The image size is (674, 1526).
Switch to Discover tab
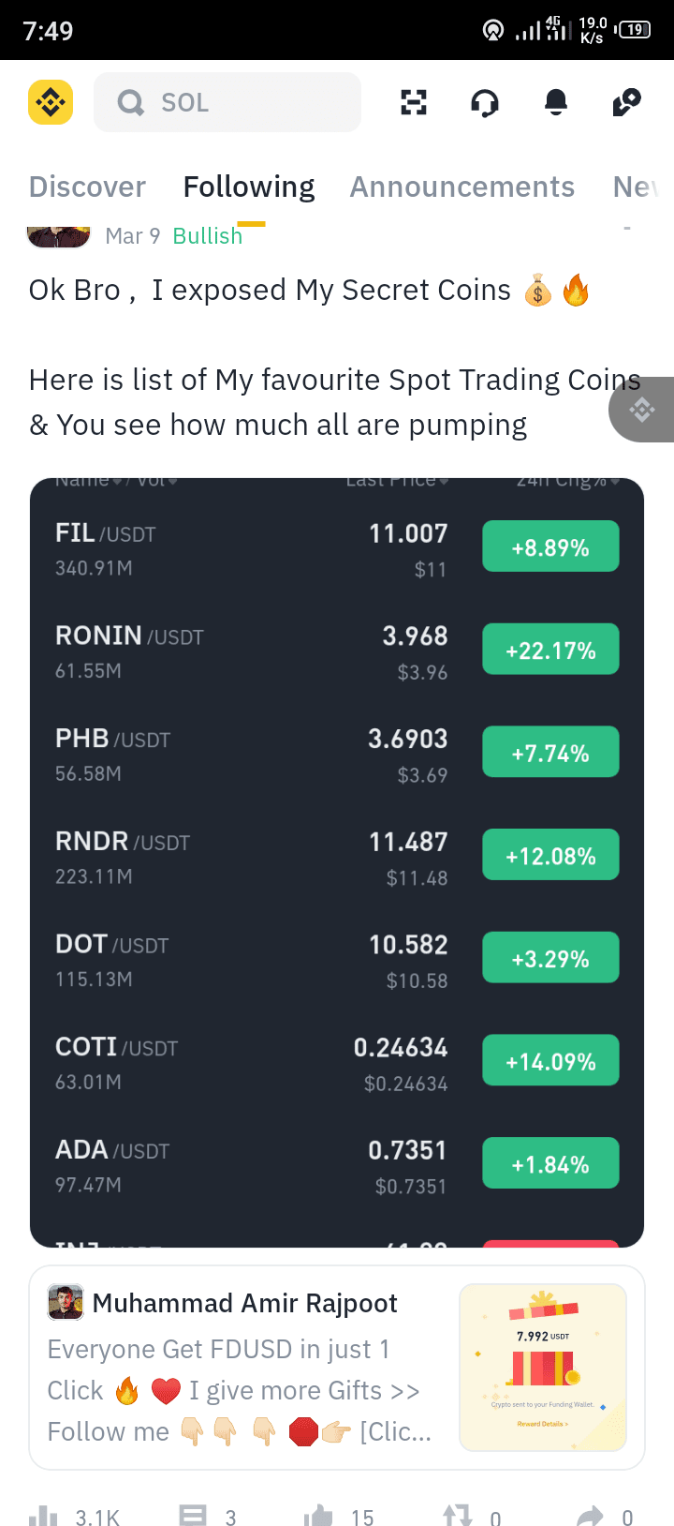(87, 187)
